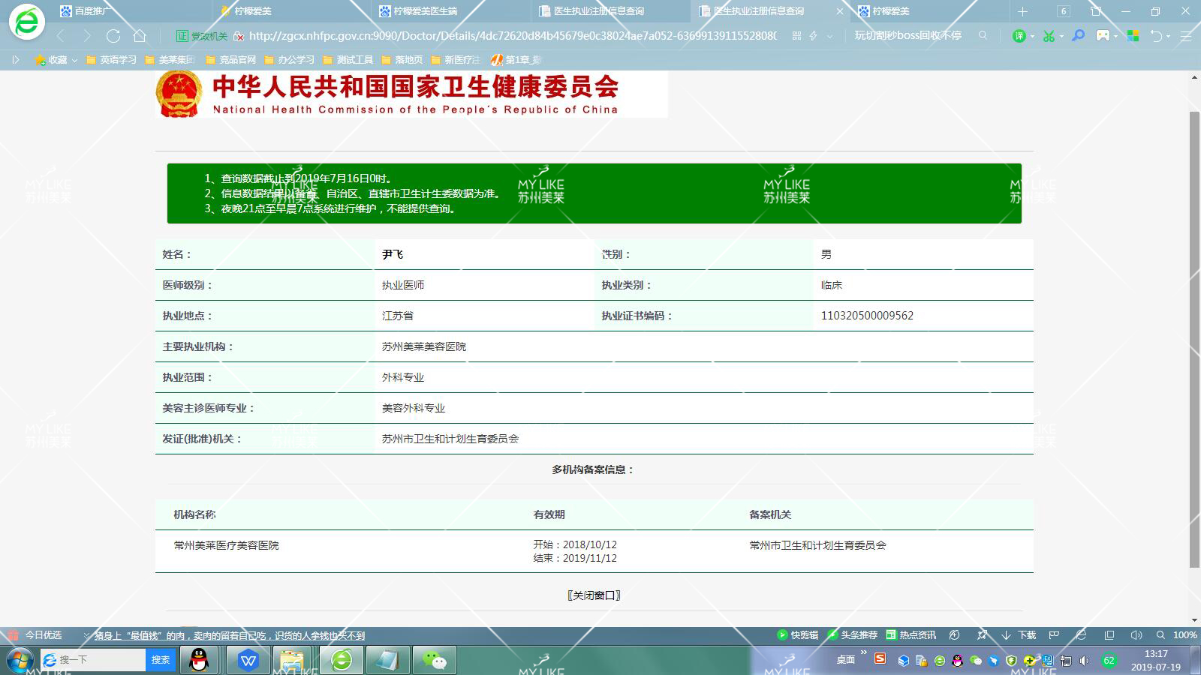Click the browser refresh icon

click(113, 36)
